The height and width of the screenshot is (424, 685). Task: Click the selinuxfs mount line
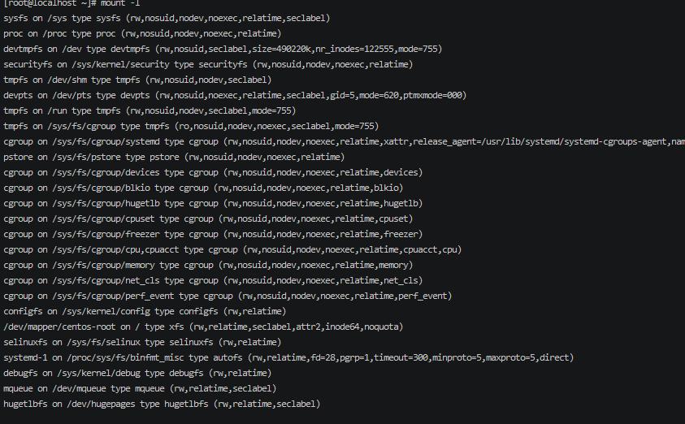[x=142, y=342]
